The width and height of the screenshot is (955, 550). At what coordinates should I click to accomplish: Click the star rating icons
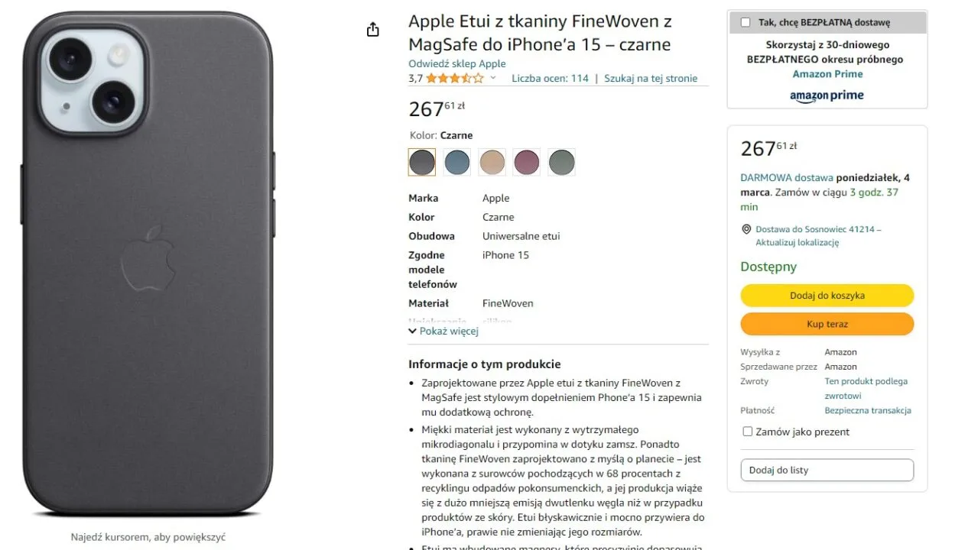click(x=454, y=78)
